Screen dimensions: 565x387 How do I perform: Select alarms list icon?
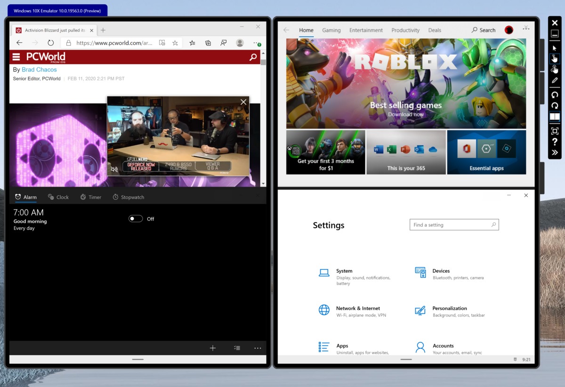coord(237,348)
